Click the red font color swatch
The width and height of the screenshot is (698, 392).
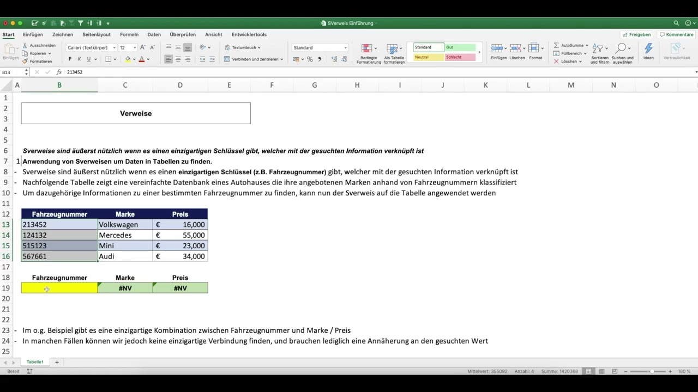coord(141,59)
